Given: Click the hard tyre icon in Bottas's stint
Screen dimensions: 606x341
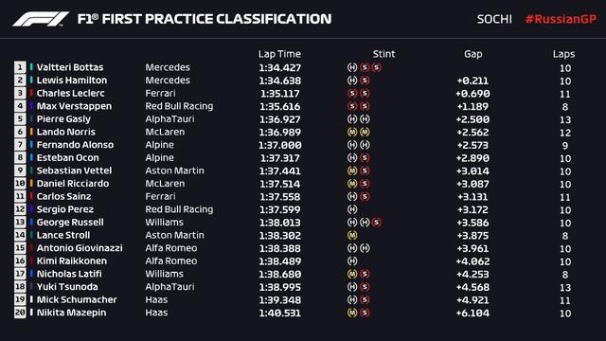Looking at the screenshot, I should 352,67.
